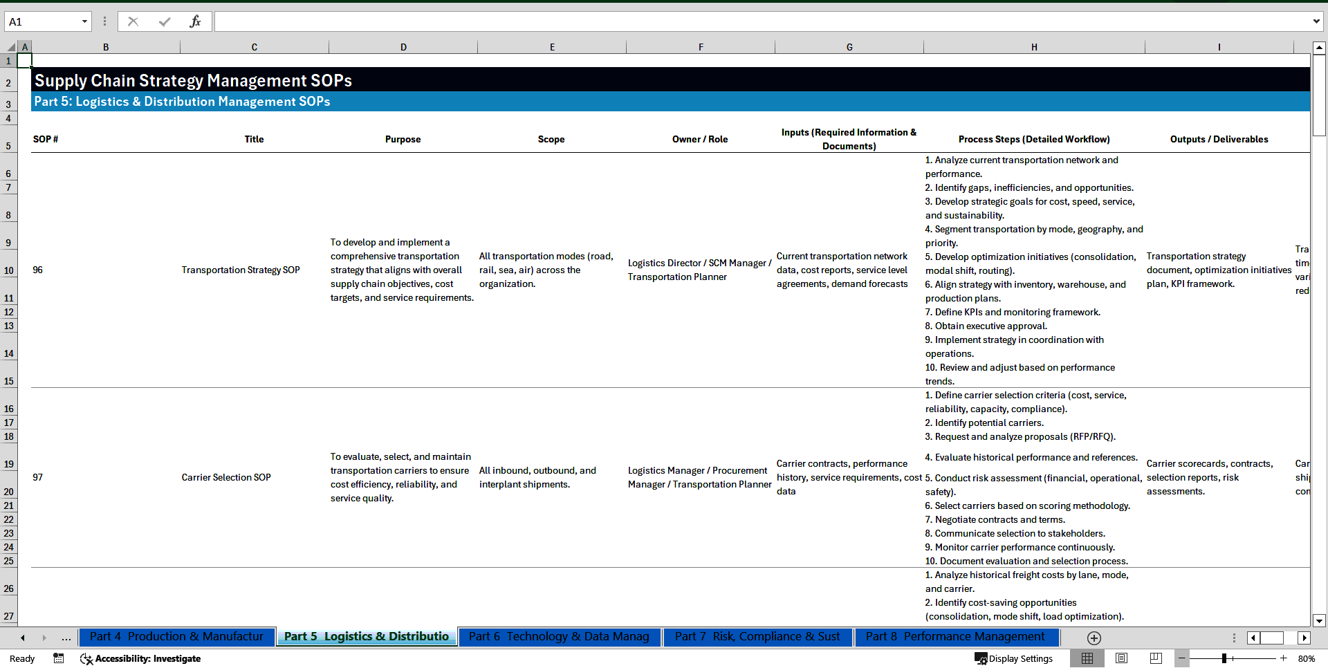
Task: Click the Normal view icon
Action: (x=1087, y=658)
